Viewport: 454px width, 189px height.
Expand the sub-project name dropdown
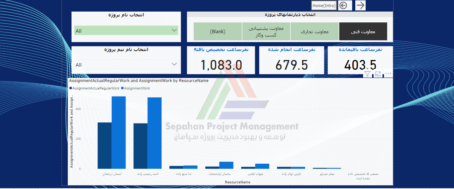[x=174, y=64]
